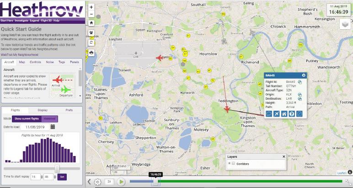Click the Date to load field
Viewport: 353px width, 188px height.
click(35, 127)
